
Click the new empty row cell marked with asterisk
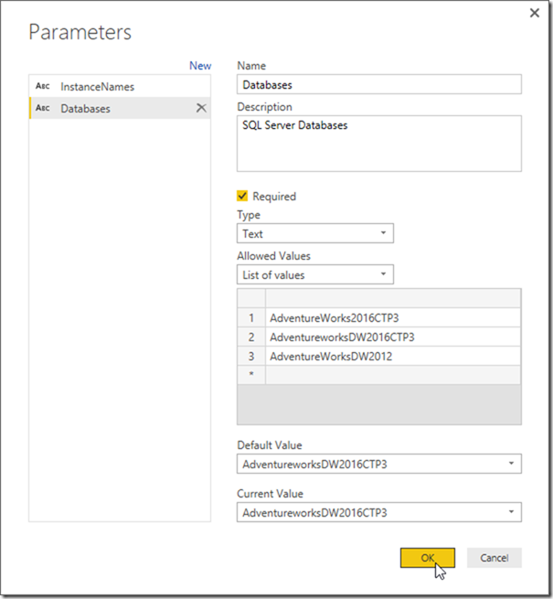[x=393, y=375]
